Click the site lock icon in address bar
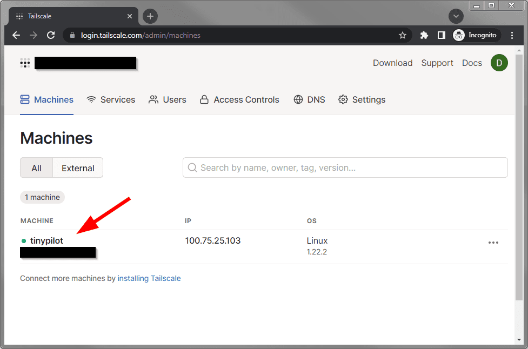The image size is (528, 349). [x=72, y=35]
